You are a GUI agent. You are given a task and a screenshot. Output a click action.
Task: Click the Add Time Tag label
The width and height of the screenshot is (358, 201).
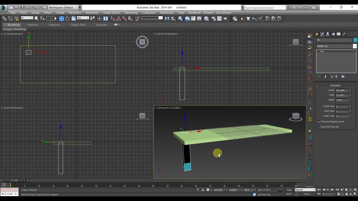[264, 195]
